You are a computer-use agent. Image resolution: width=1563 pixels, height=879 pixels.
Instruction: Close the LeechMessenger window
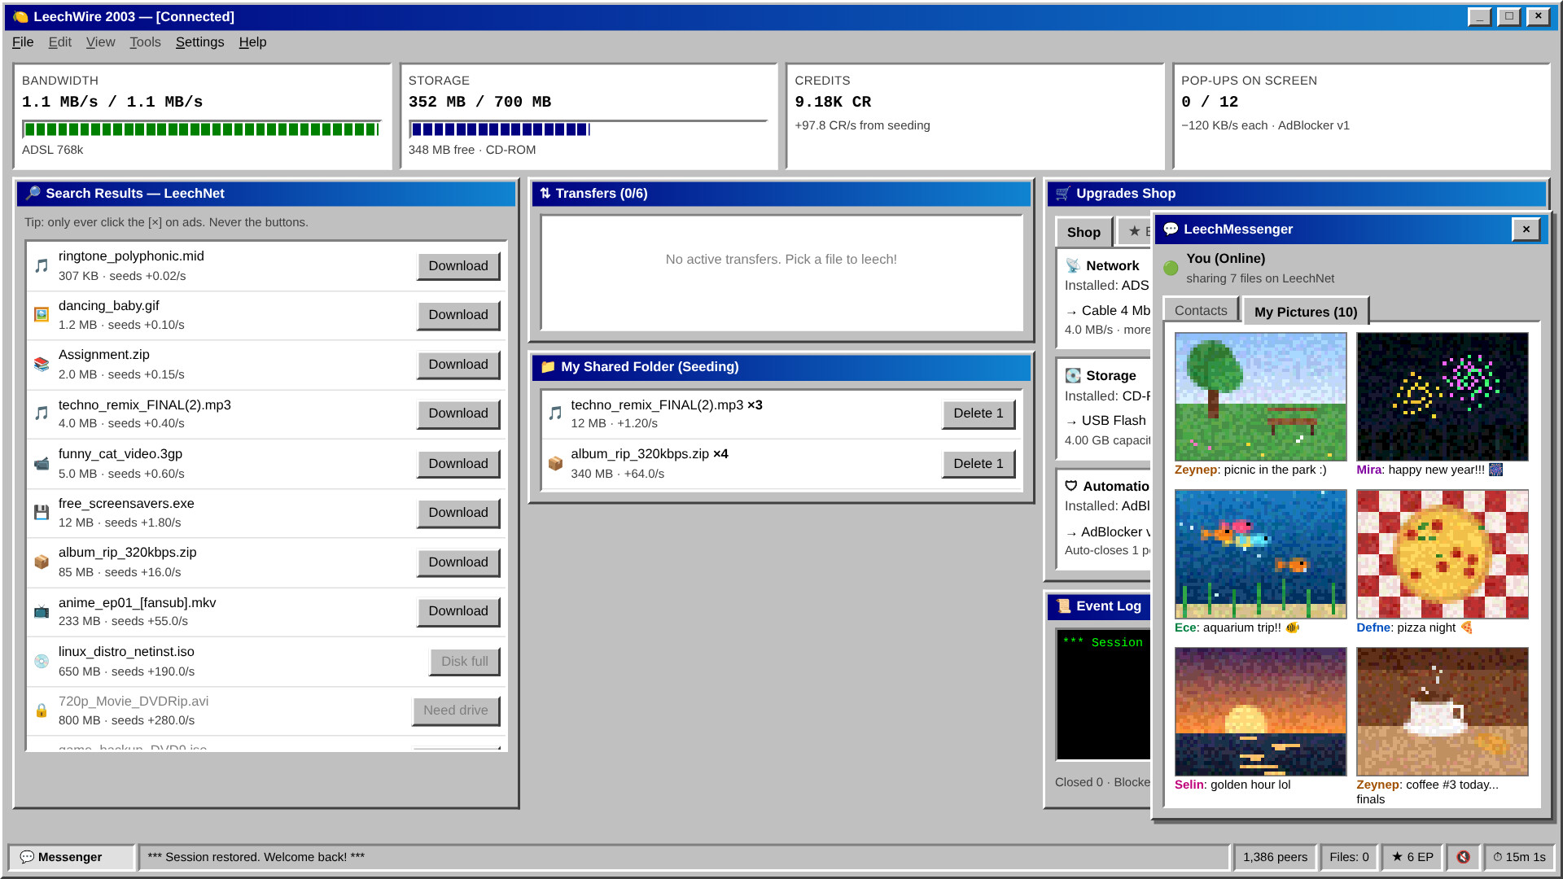1526,230
